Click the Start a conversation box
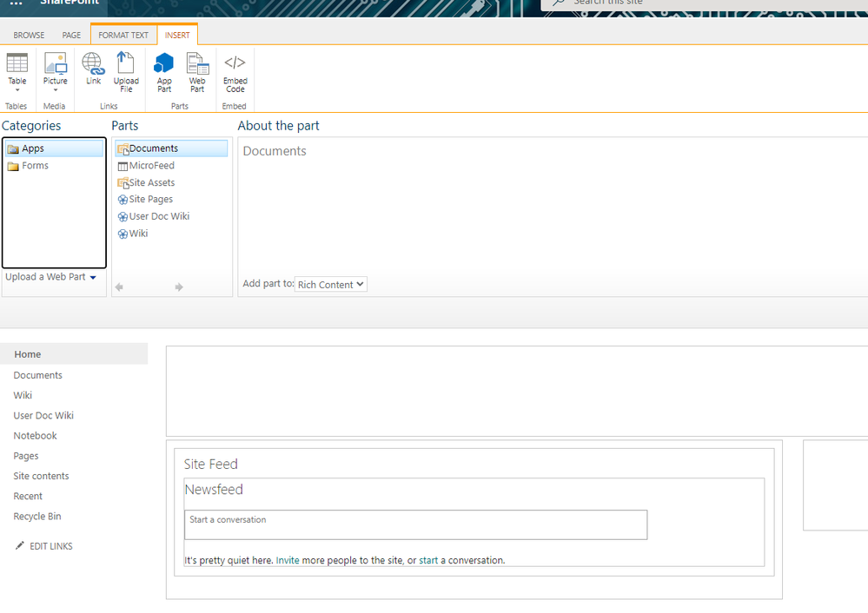The image size is (868, 613). click(x=415, y=524)
